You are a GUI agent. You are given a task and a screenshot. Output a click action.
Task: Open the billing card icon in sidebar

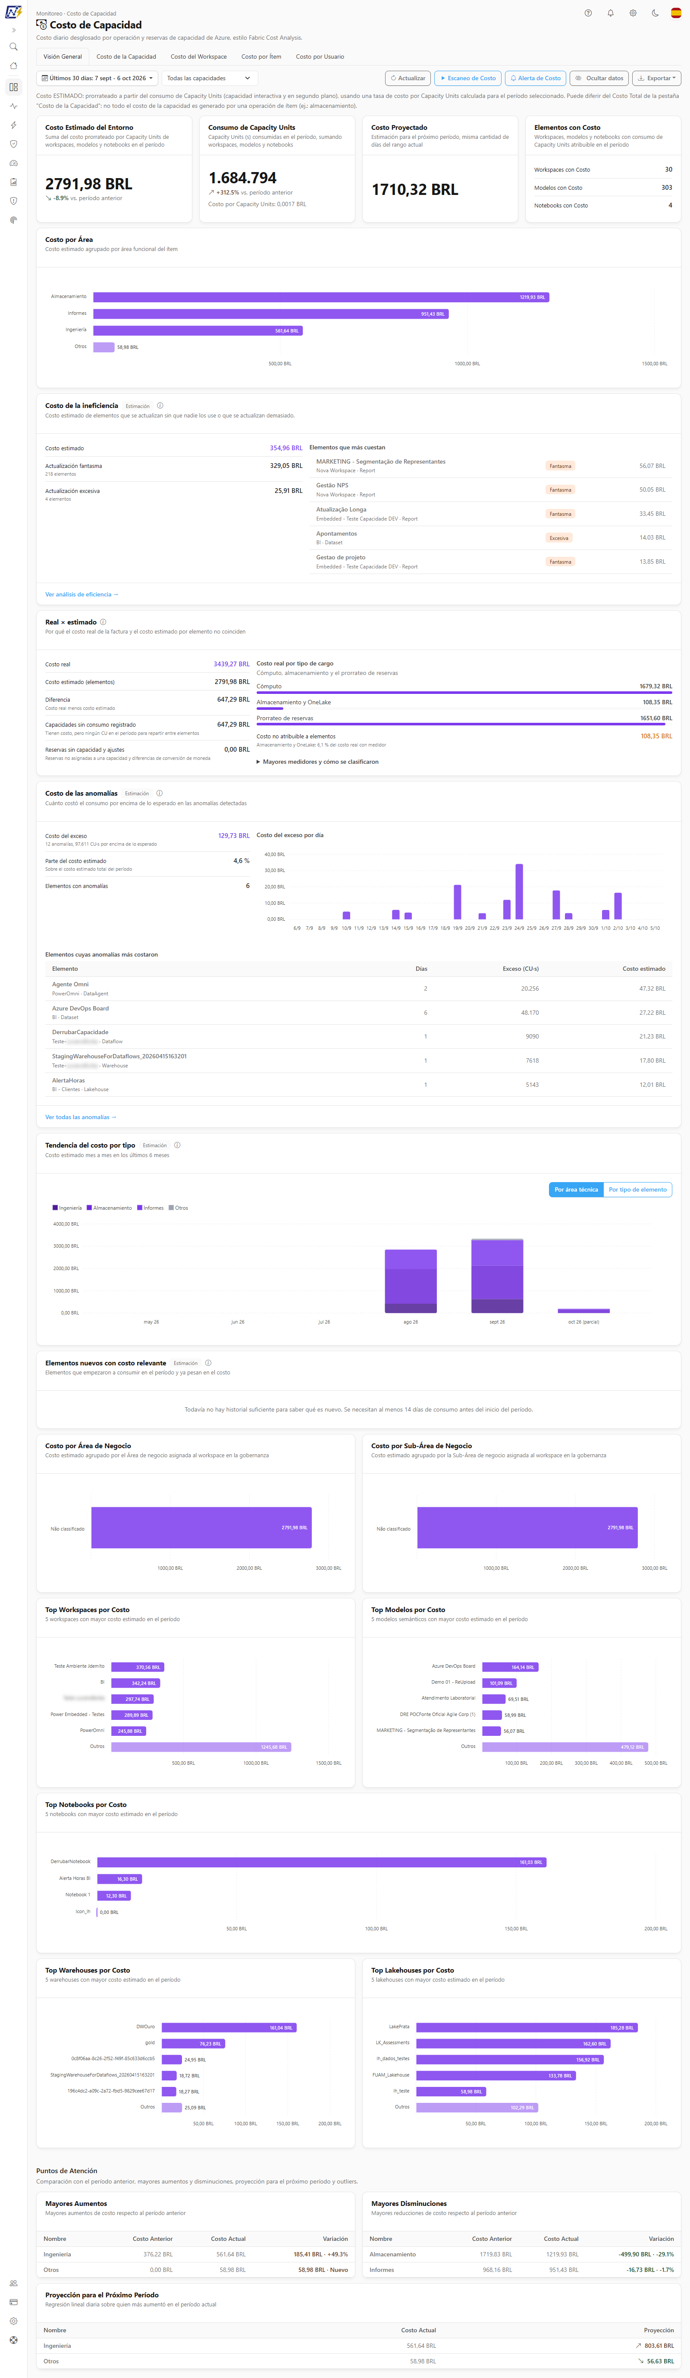pyautogui.click(x=13, y=2301)
